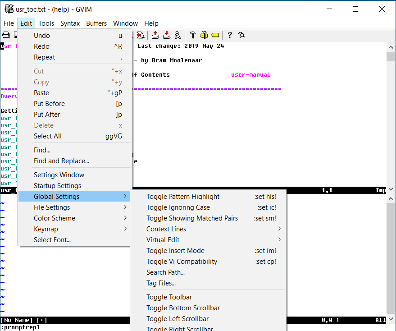The width and height of the screenshot is (396, 331).
Task: Toggle Vi Compatibility option
Action: 209,262
